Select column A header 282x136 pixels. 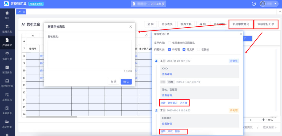click(x=33, y=36)
